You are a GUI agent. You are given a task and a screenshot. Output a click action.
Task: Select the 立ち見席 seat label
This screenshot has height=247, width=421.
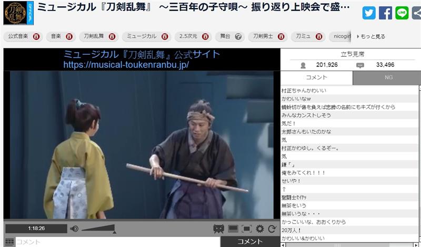pyautogui.click(x=352, y=54)
